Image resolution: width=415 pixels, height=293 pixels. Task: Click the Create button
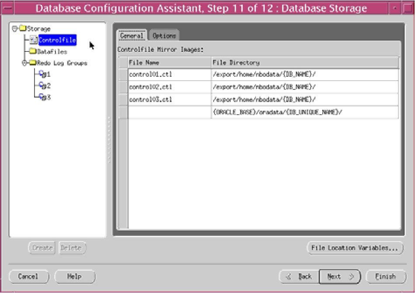tap(42, 248)
